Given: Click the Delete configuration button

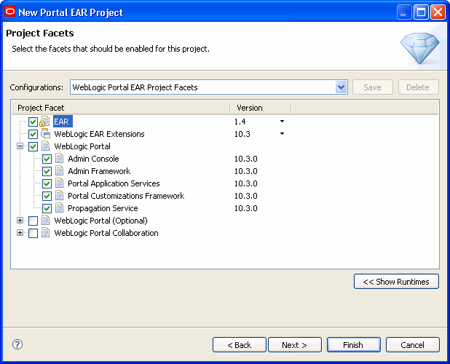Looking at the screenshot, I should [418, 87].
